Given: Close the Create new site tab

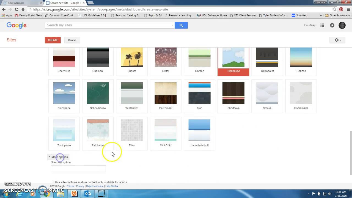Looking at the screenshot, I should click(x=84, y=3).
